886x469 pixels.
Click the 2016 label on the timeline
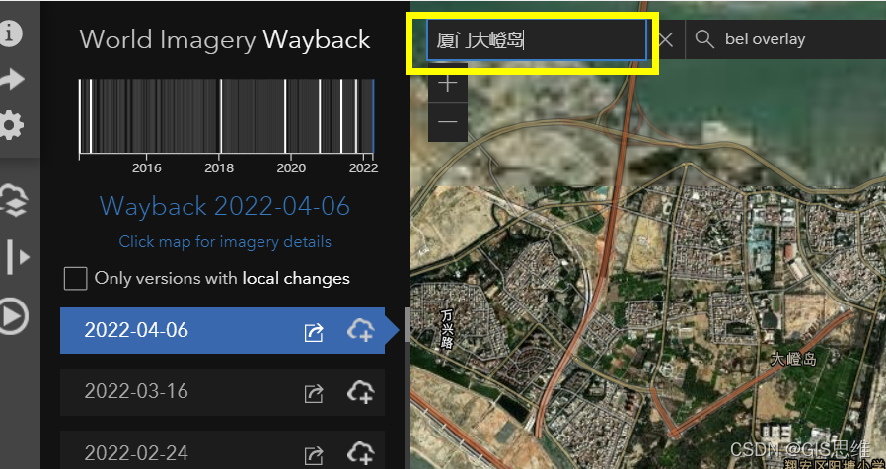[146, 168]
